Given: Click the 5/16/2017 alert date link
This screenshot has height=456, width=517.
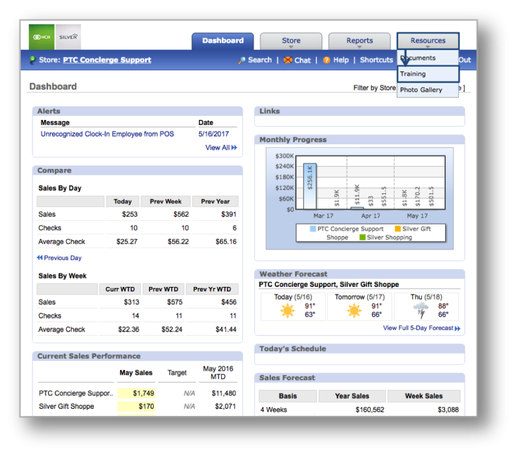Looking at the screenshot, I should point(214,134).
